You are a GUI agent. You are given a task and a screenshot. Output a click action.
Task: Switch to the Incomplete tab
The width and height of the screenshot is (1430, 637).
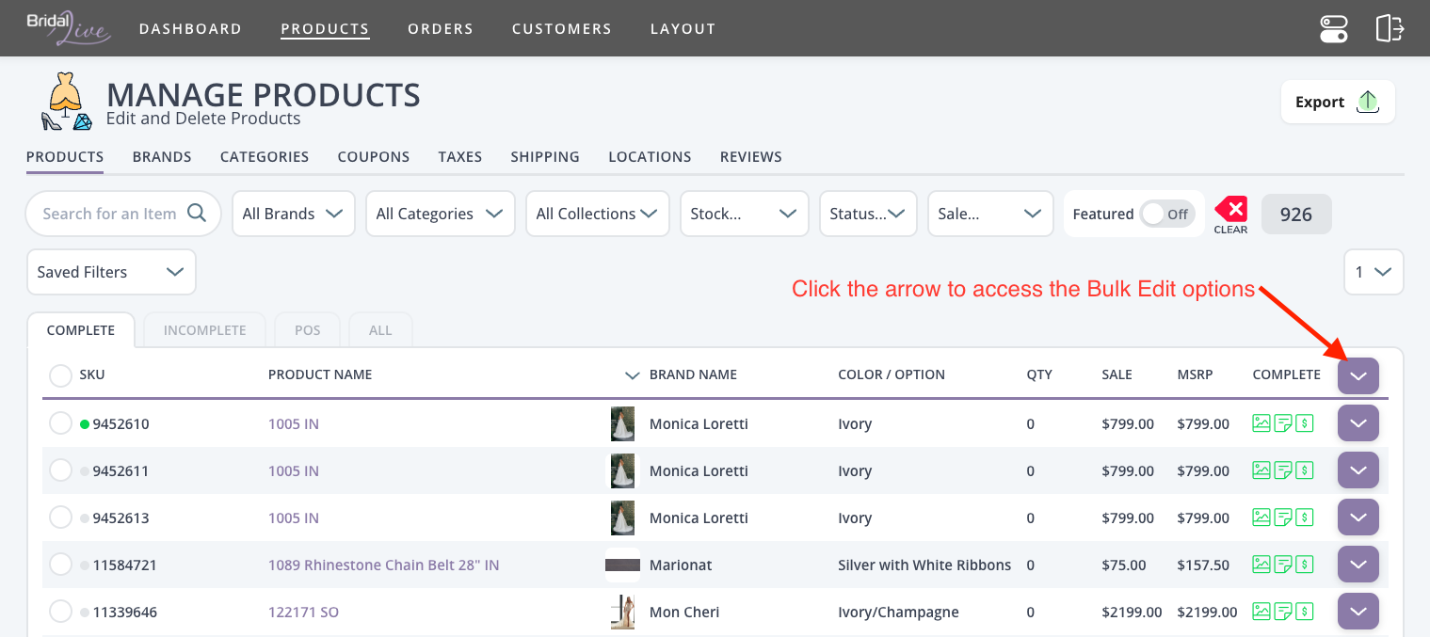(204, 330)
